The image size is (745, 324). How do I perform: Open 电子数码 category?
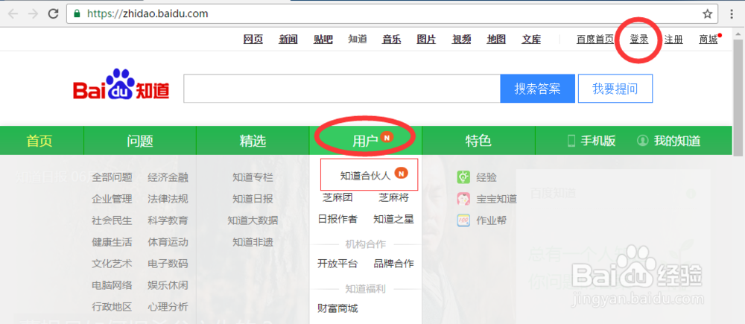coord(168,264)
